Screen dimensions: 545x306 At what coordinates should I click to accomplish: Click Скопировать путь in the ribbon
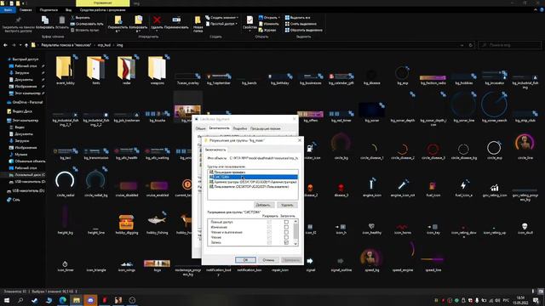(87, 24)
